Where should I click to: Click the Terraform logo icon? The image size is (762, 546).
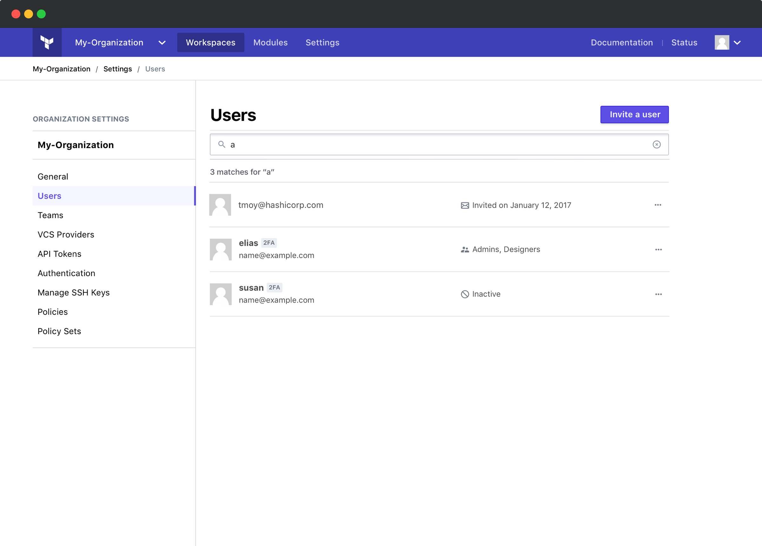click(x=47, y=42)
